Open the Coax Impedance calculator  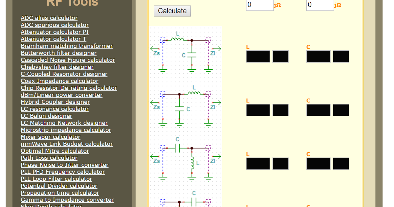[x=60, y=81]
